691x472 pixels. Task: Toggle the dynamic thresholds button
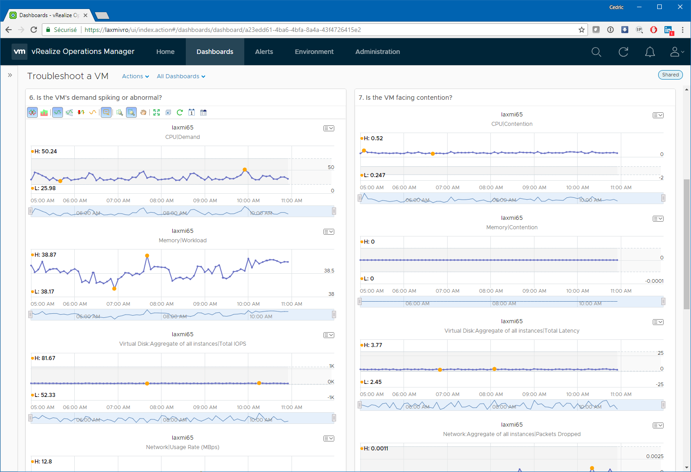pyautogui.click(x=58, y=112)
